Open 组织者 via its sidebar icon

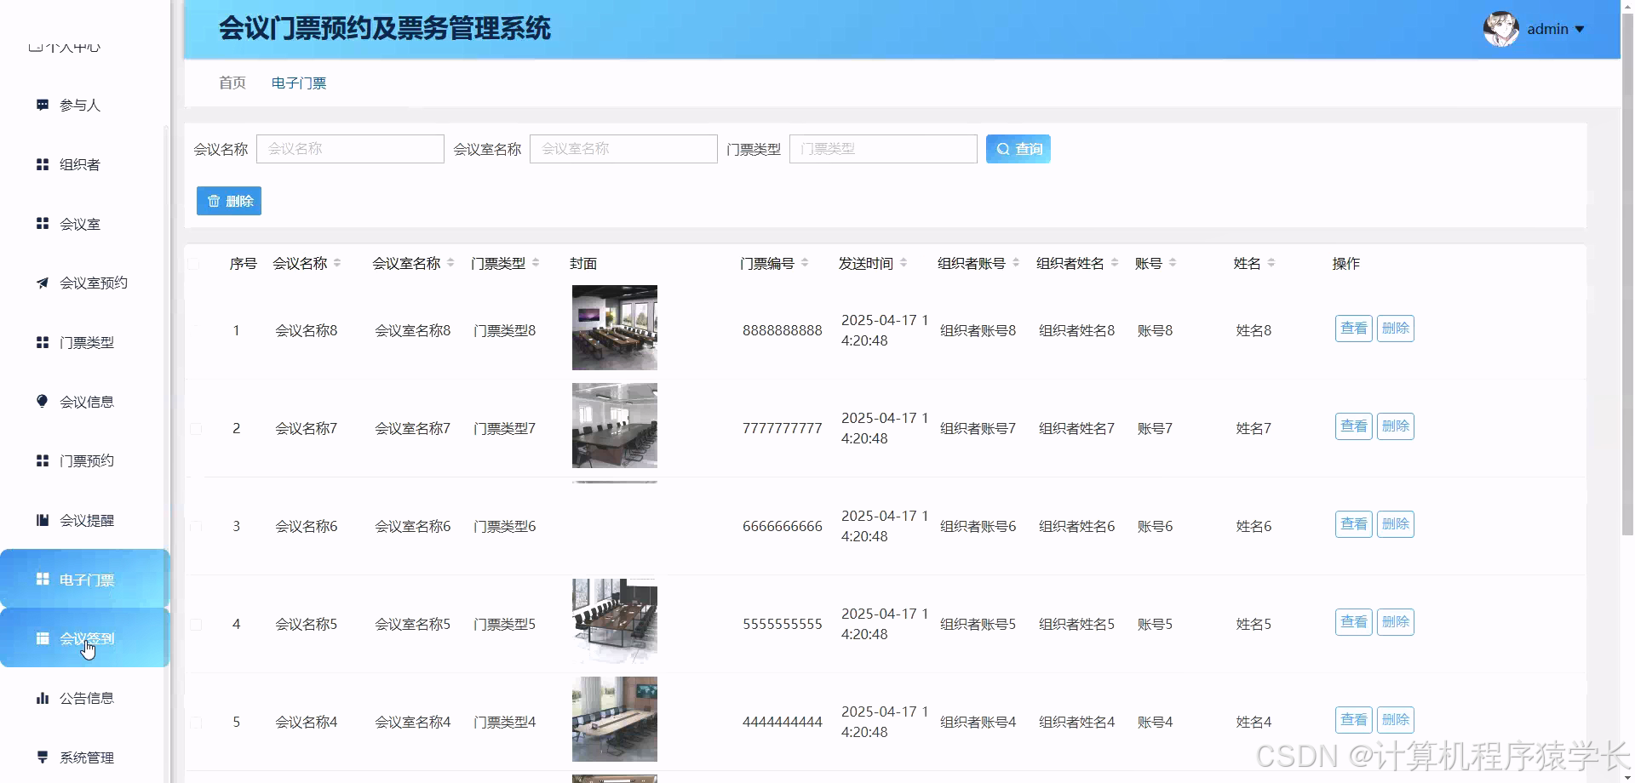(43, 164)
